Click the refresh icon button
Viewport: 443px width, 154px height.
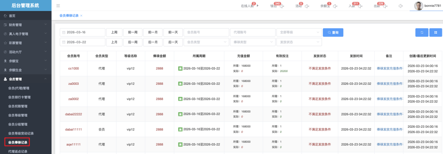tap(422, 32)
